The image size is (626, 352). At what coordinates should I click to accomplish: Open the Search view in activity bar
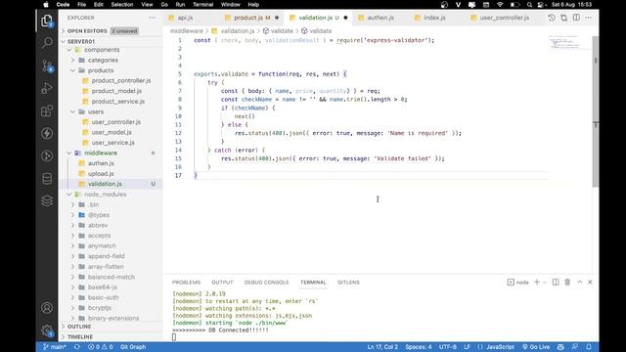pyautogui.click(x=47, y=43)
